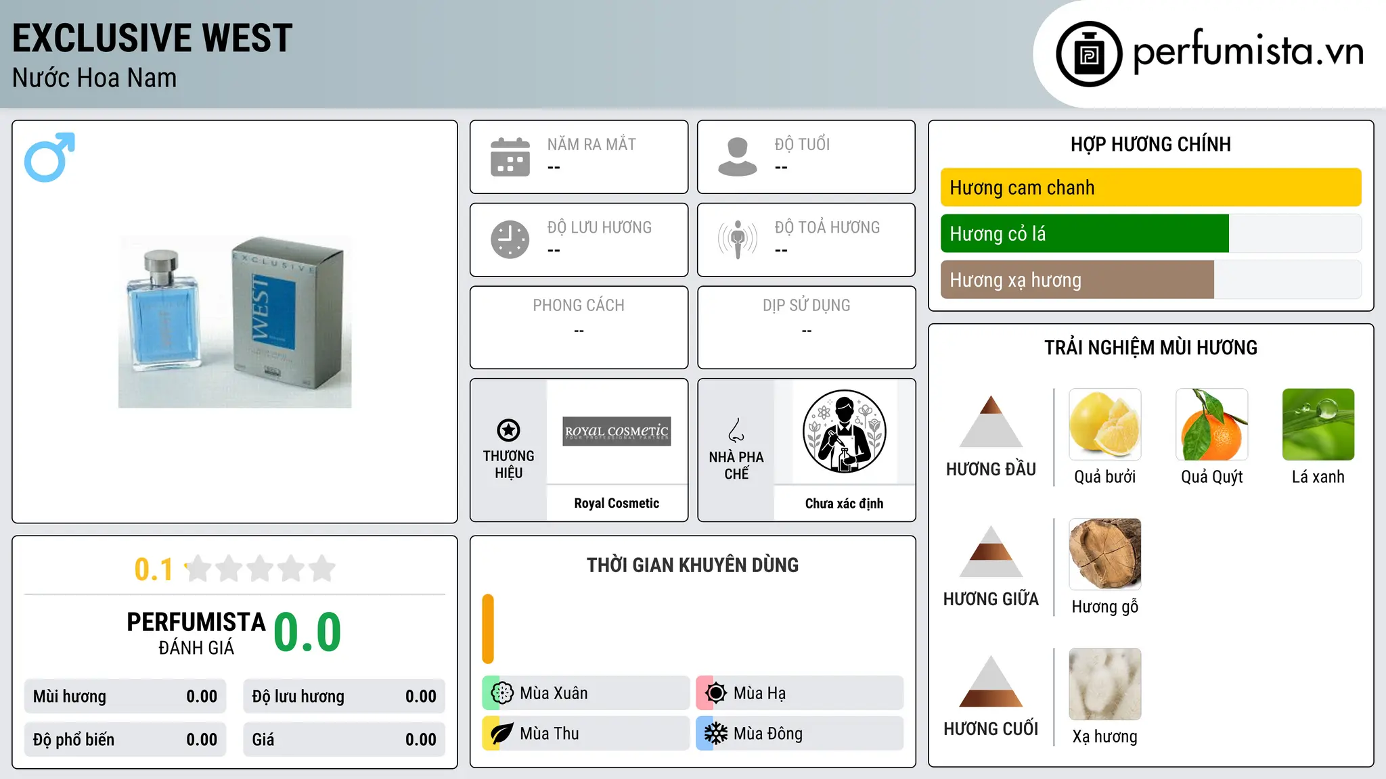Click the Mùi hương 0.00 score row
This screenshot has width=1386, height=779.
pos(125,697)
